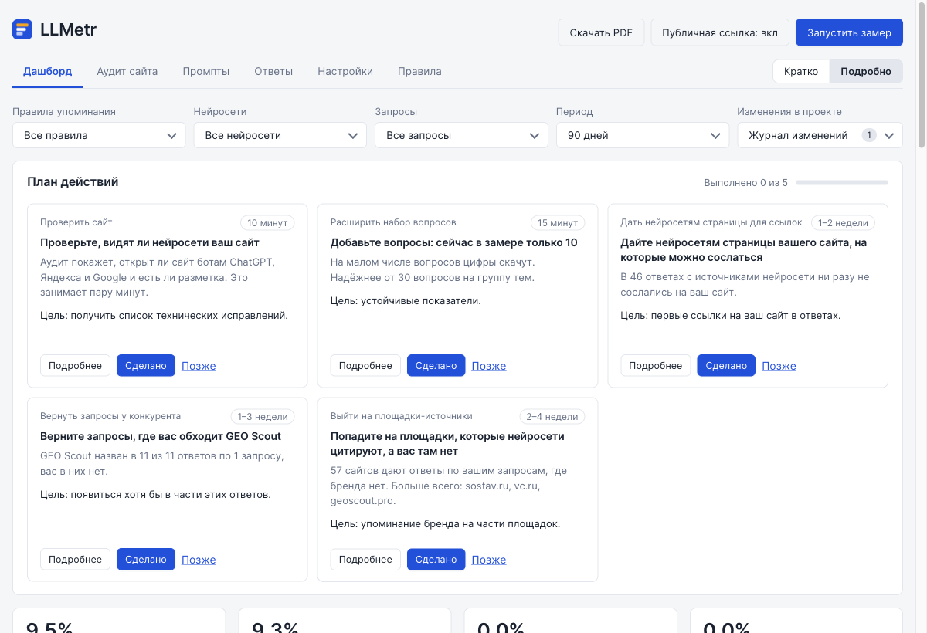Change the period in 90 дней dropdown
927x633 pixels.
tap(643, 135)
